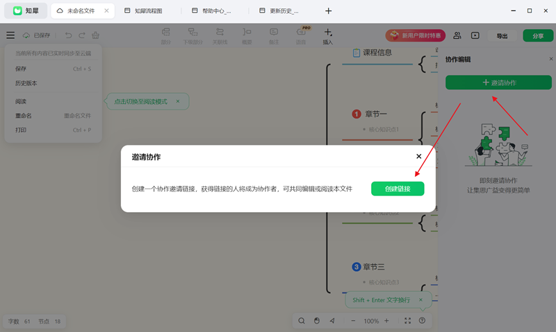Viewport: 556px width, 332px height.
Task: Click the PRO voice (语音) tool
Action: pyautogui.click(x=301, y=36)
